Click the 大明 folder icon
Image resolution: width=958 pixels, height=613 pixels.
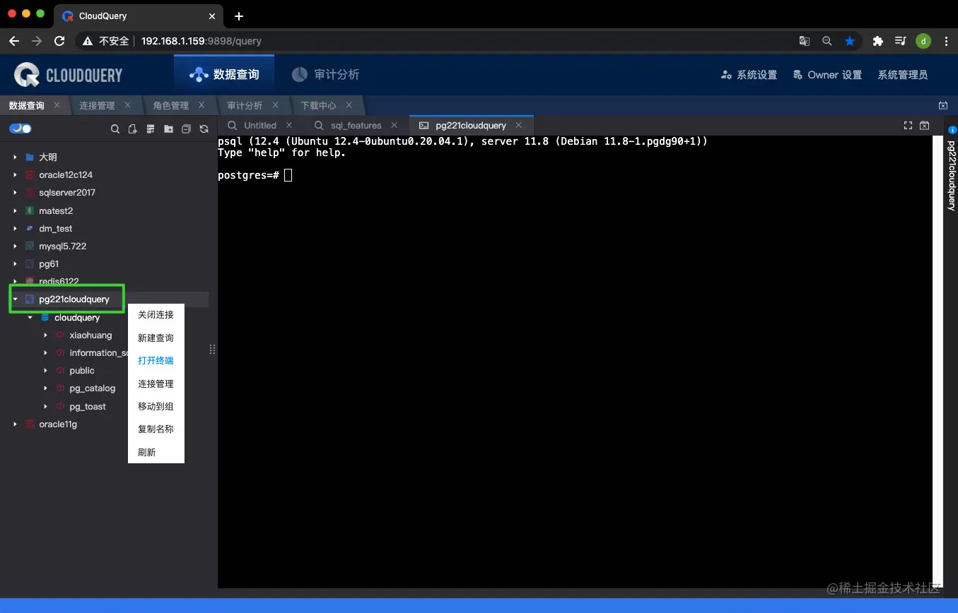29,157
